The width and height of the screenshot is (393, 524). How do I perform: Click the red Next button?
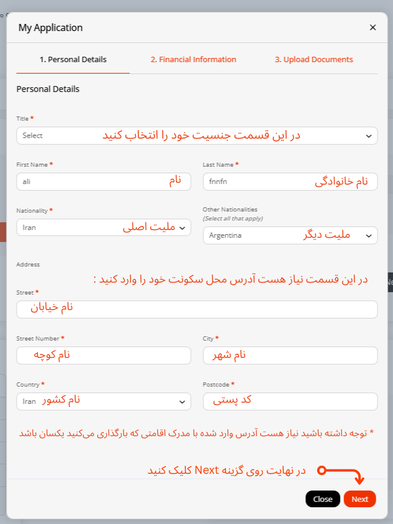tap(360, 499)
